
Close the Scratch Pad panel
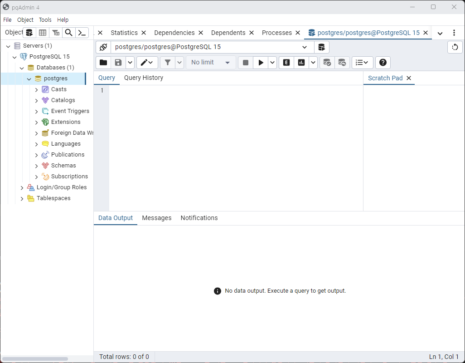pyautogui.click(x=409, y=78)
